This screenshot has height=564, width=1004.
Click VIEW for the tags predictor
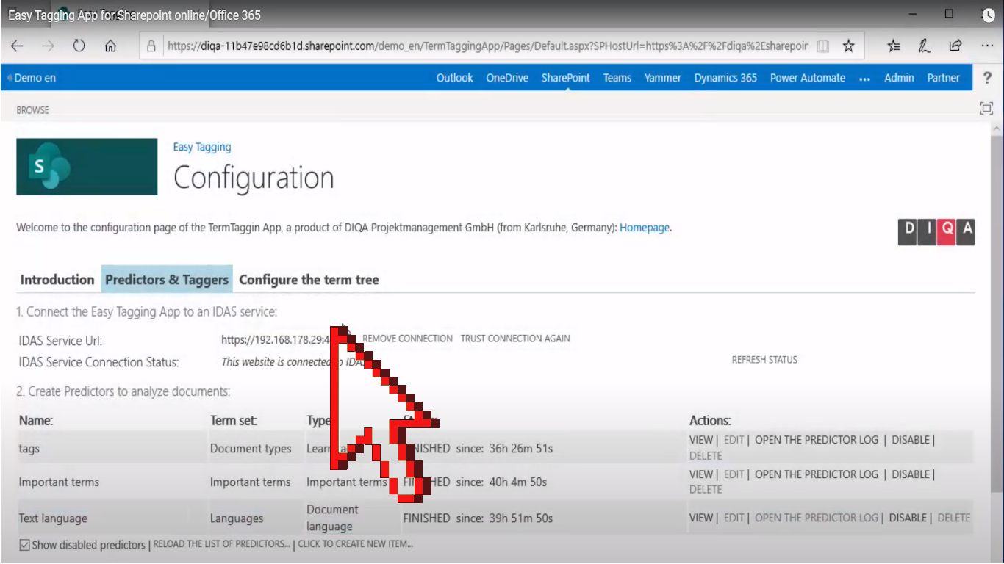(701, 440)
